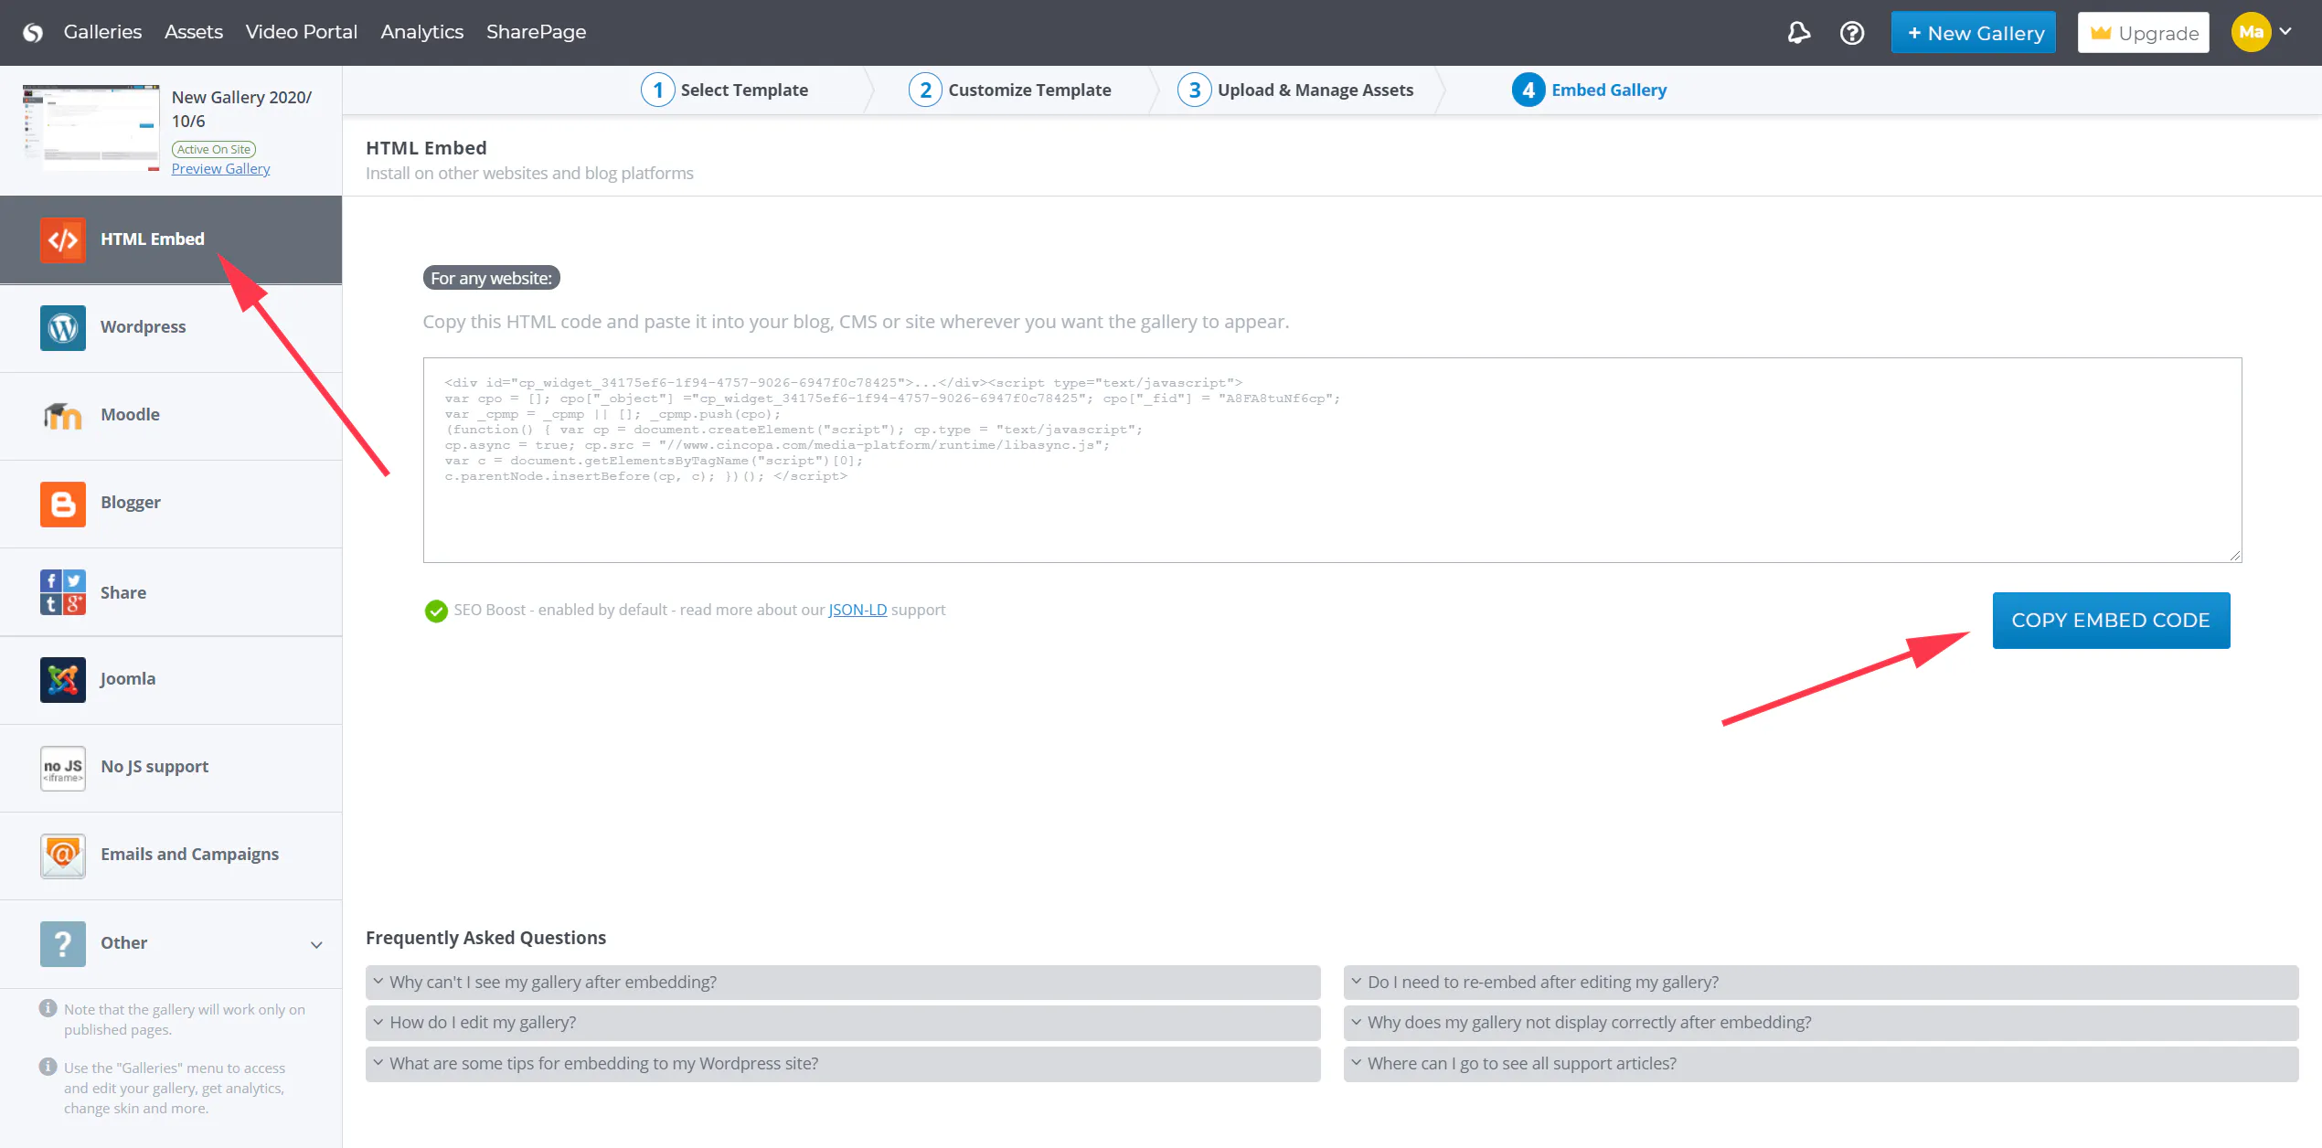Select the Moodle icon
The image size is (2322, 1148).
[x=63, y=415]
